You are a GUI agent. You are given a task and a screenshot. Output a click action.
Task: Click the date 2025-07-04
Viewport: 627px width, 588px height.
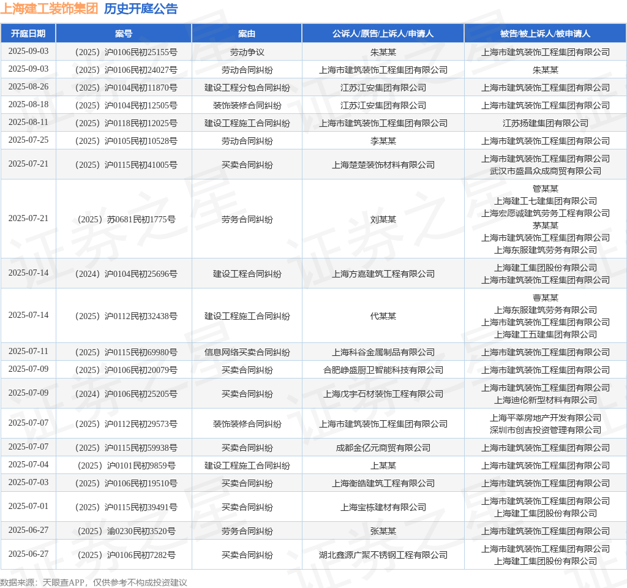tap(28, 465)
